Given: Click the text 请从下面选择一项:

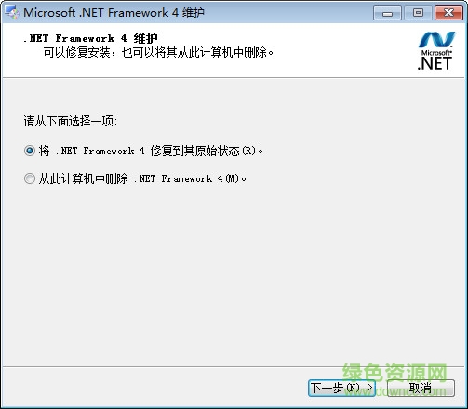Looking at the screenshot, I should click(71, 121).
